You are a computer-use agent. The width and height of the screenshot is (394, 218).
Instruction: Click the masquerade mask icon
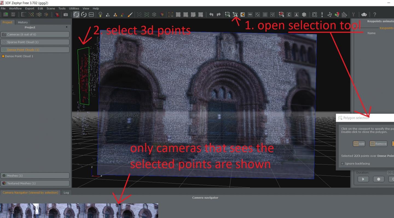364,14
